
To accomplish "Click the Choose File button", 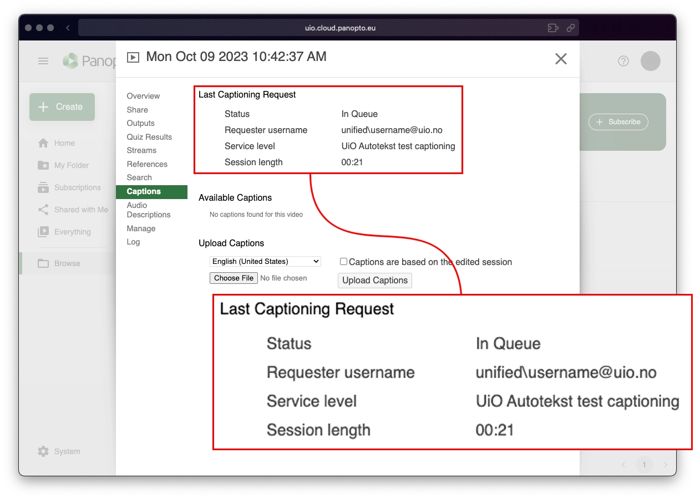I will [x=234, y=278].
